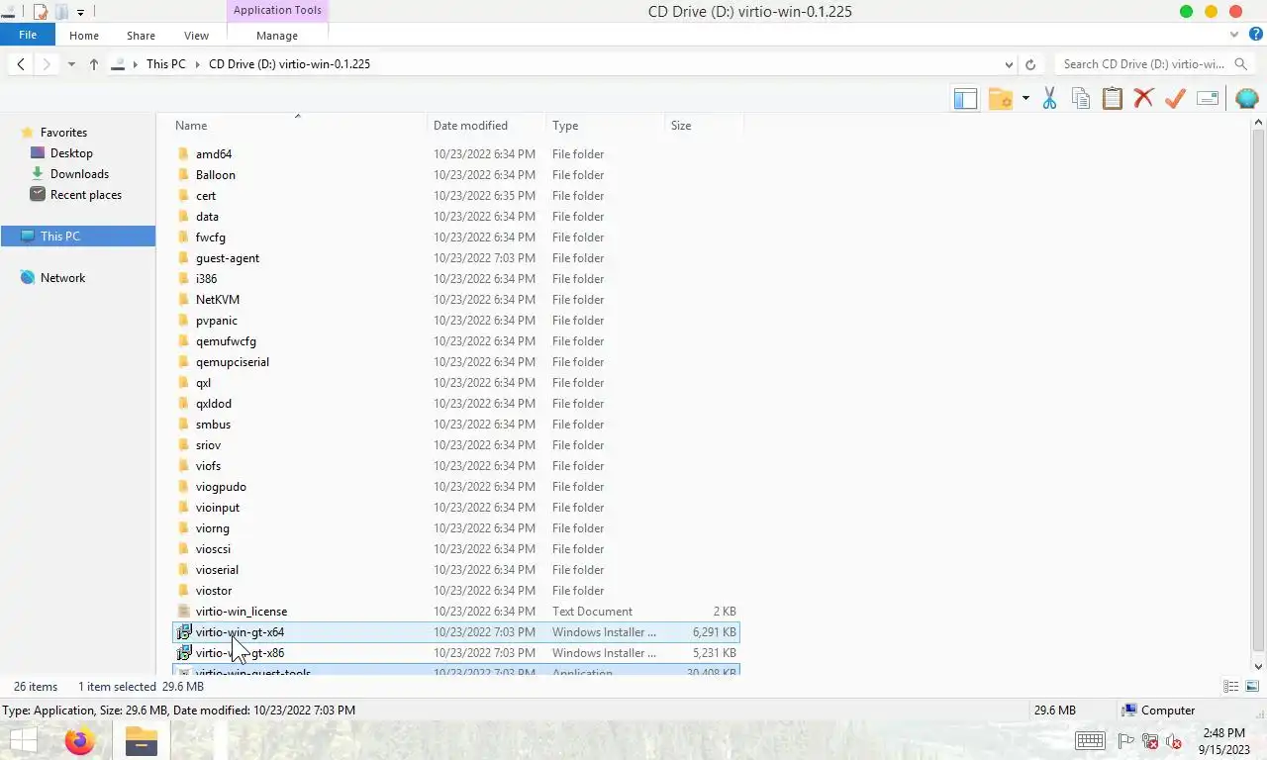The image size is (1267, 760).
Task: Select the virtio-win-gt-x86 installer row
Action: click(x=456, y=653)
